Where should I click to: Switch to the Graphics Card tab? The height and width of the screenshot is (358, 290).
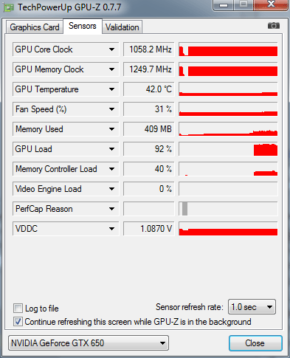point(35,27)
